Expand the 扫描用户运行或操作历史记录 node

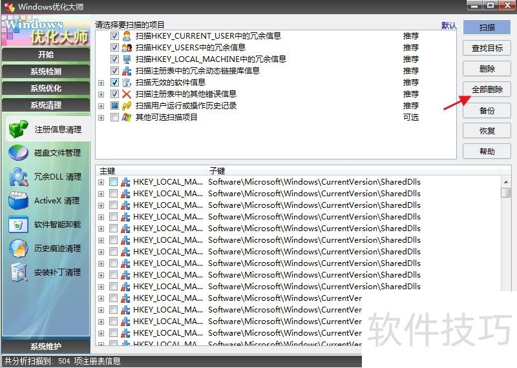click(101, 106)
